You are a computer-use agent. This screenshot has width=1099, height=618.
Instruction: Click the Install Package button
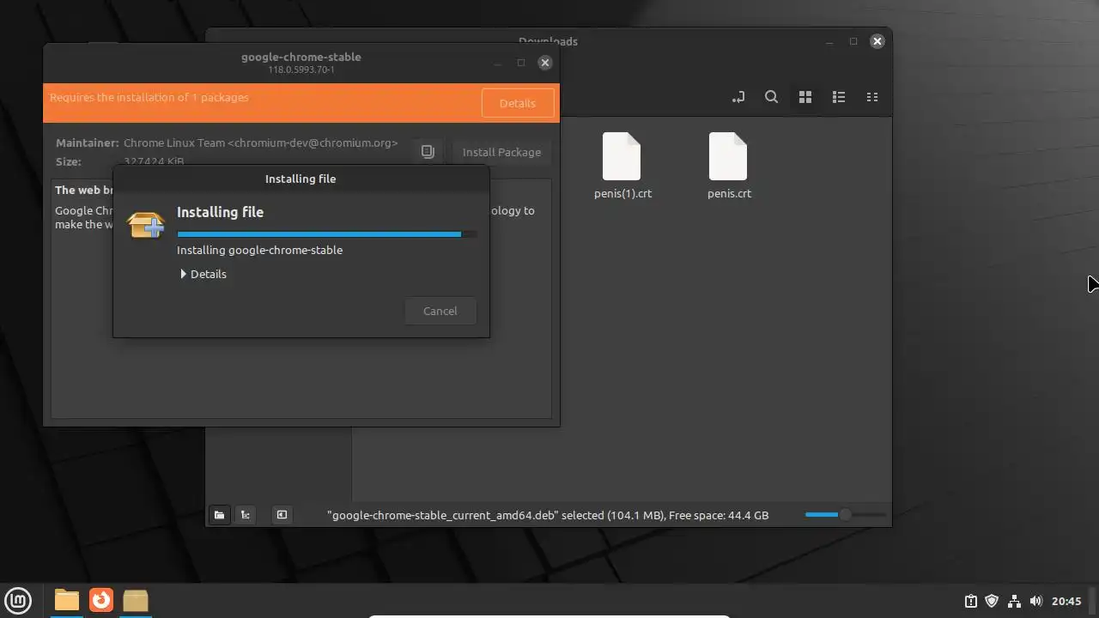pos(501,152)
